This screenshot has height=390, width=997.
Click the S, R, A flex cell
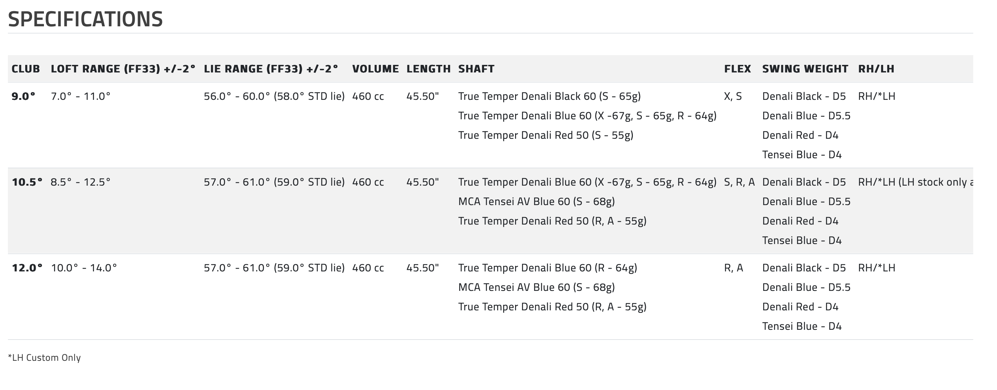pos(739,182)
